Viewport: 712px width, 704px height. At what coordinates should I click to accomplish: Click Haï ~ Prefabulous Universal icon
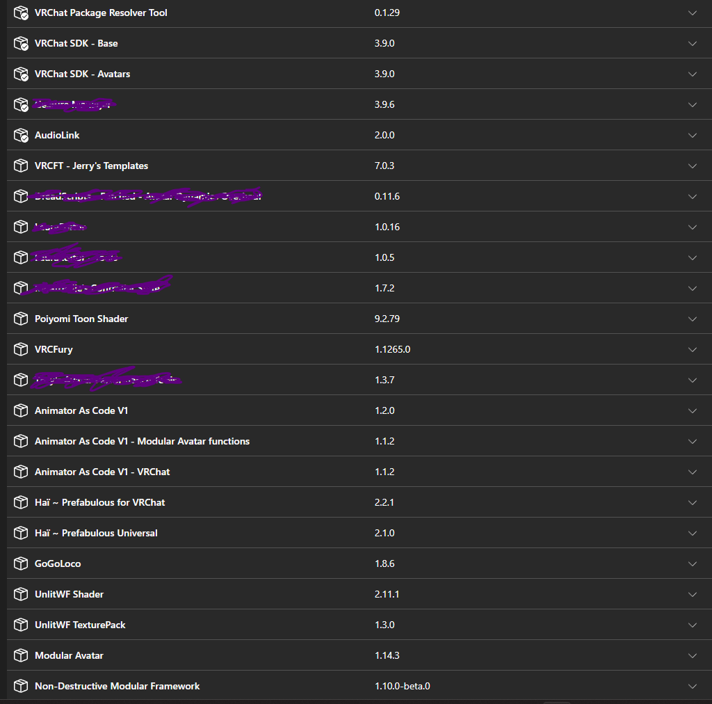(21, 533)
